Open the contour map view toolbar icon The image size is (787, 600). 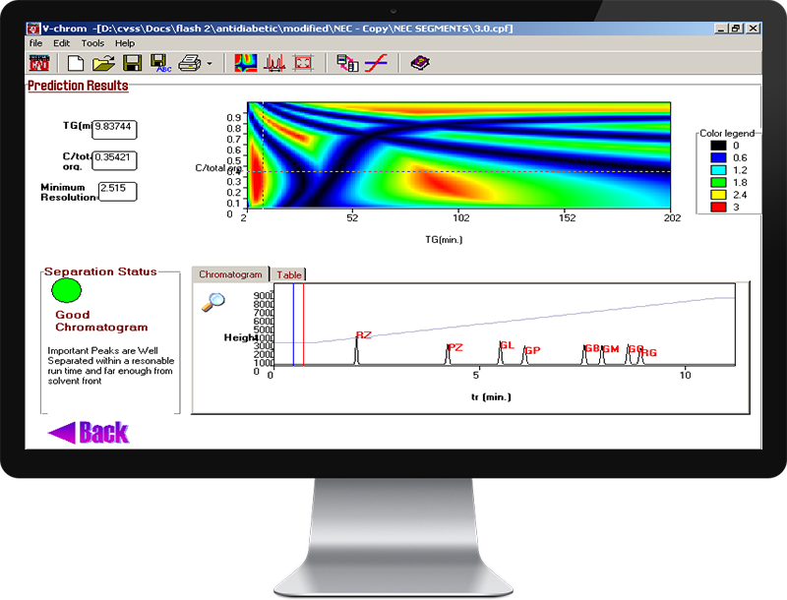(x=243, y=63)
